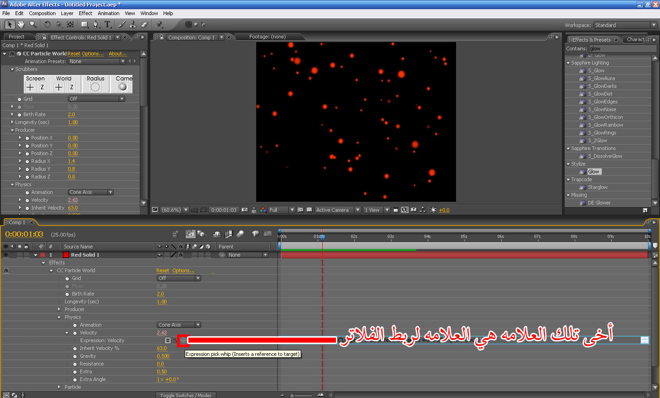Image resolution: width=660 pixels, height=398 pixels.
Task: Toggle Gravity stopwatch in timeline
Action: click(x=75, y=356)
